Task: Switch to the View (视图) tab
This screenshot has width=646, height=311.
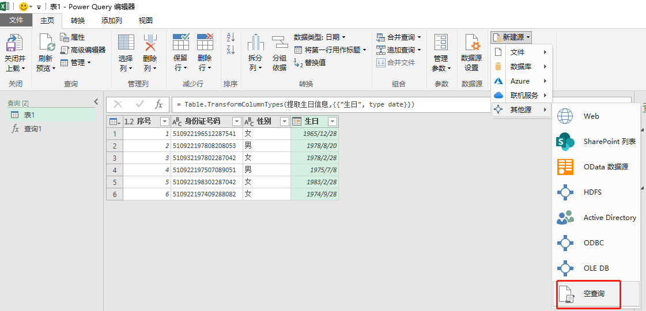Action: coord(145,20)
